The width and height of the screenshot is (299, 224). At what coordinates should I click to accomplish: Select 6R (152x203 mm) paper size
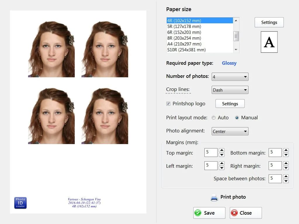(200, 32)
